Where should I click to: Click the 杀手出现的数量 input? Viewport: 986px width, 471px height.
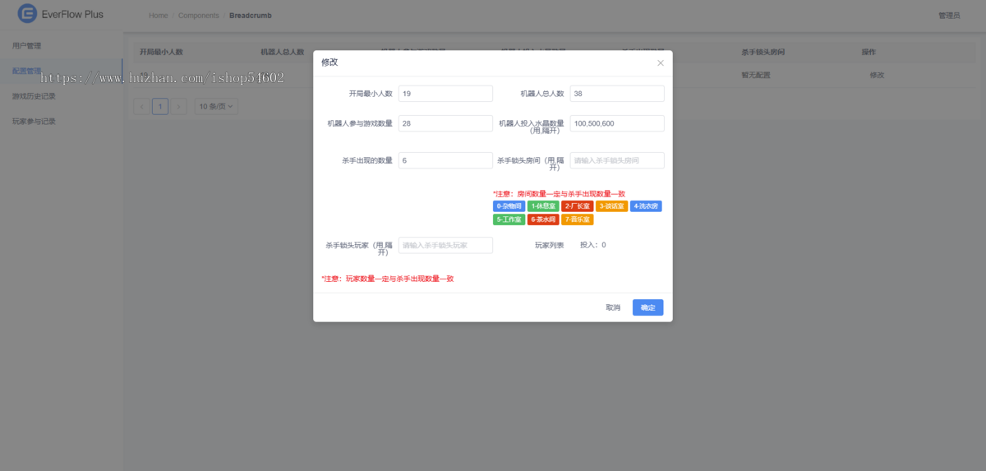click(x=445, y=160)
